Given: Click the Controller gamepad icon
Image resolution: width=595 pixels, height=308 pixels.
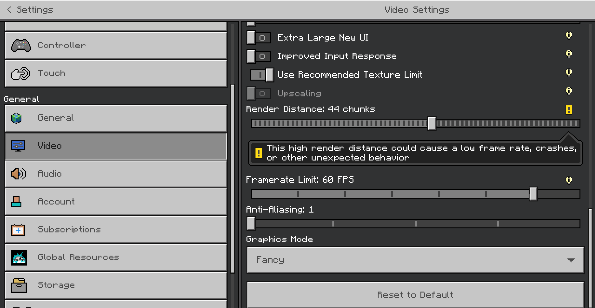Looking at the screenshot, I should 21,46.
